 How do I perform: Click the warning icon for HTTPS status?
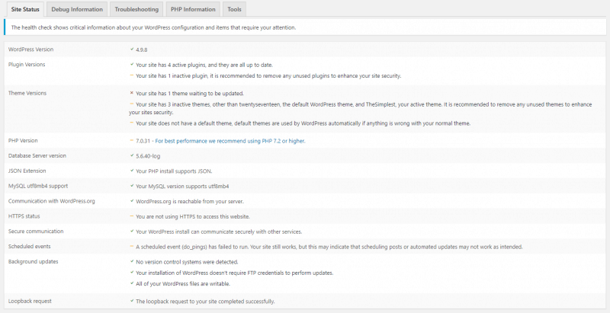132,216
